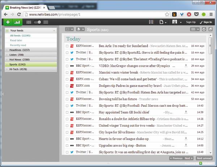Go back with the browser back arrow
The width and height of the screenshot is (217, 167).
(6, 14)
